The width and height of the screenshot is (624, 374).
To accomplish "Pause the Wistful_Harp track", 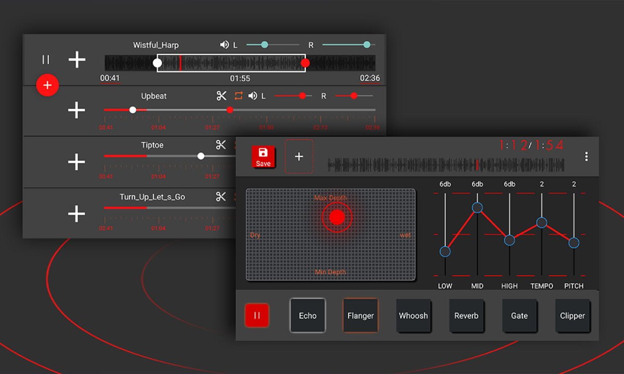I will click(46, 60).
